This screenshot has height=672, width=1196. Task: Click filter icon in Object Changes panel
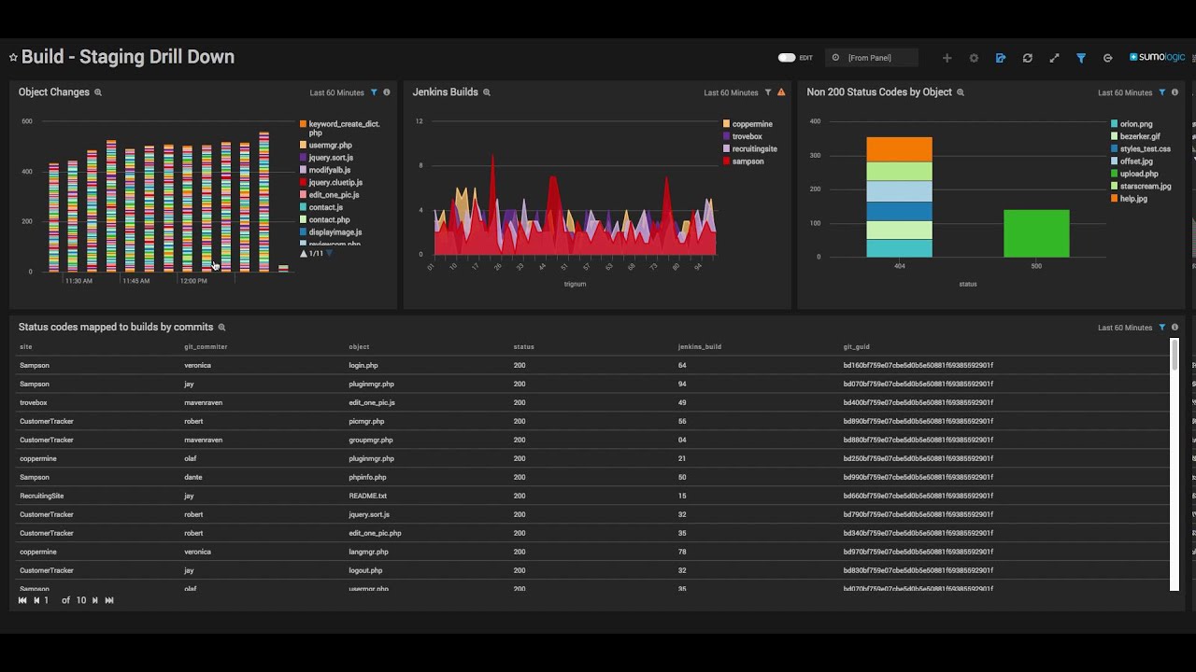(374, 92)
